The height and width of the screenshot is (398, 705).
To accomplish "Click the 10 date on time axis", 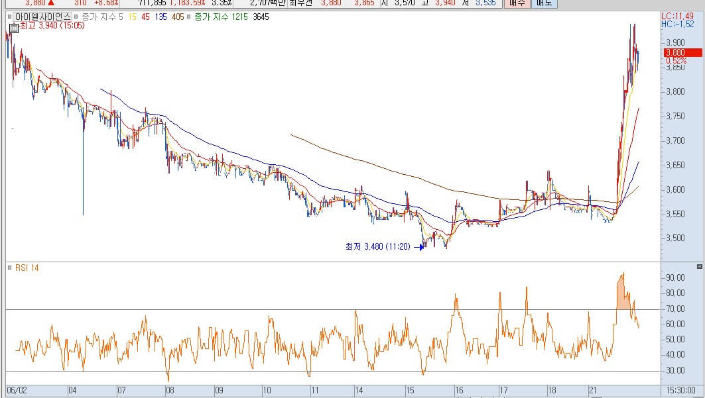I will [267, 390].
